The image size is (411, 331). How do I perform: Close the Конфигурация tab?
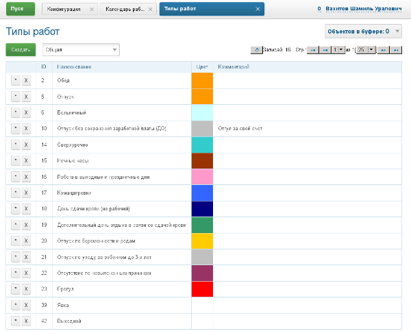tap(92, 9)
